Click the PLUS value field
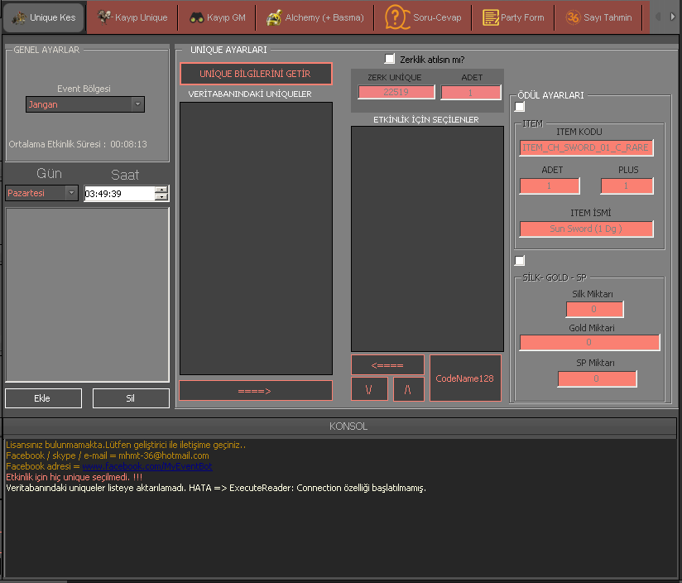682x583 pixels. pos(627,186)
